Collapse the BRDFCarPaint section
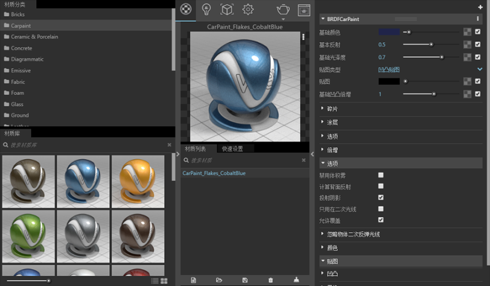Screen dimensions: 490x286 323,19
